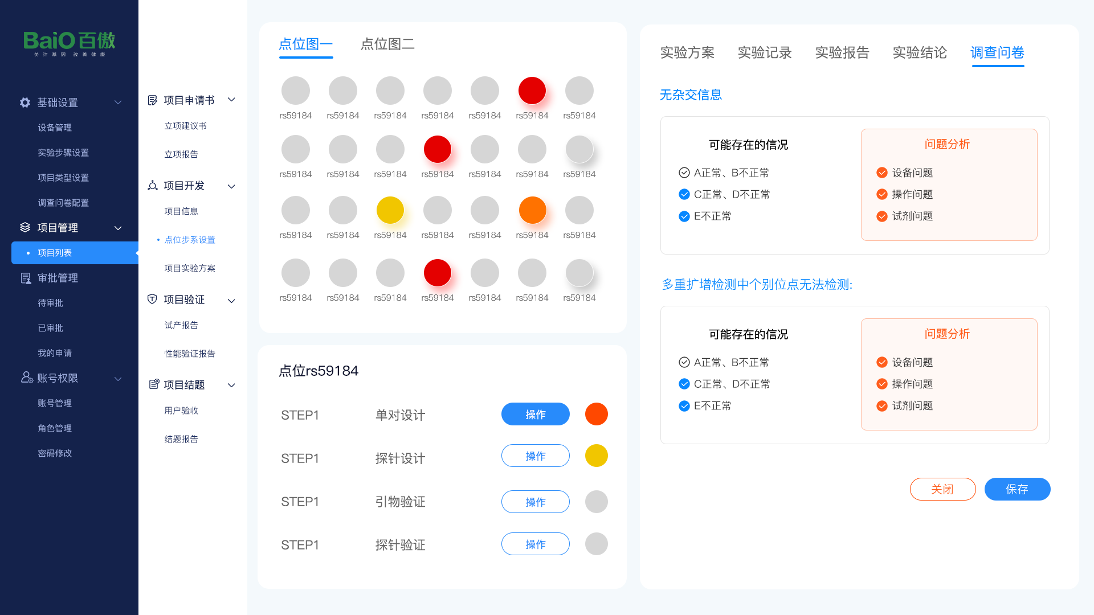
Task: Expand the 账号权限 chevron
Action: tap(118, 379)
